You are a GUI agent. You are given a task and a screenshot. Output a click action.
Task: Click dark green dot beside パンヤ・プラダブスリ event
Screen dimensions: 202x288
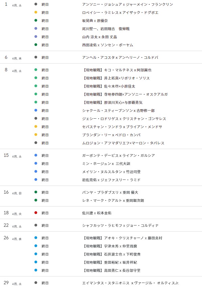click(x=36, y=192)
